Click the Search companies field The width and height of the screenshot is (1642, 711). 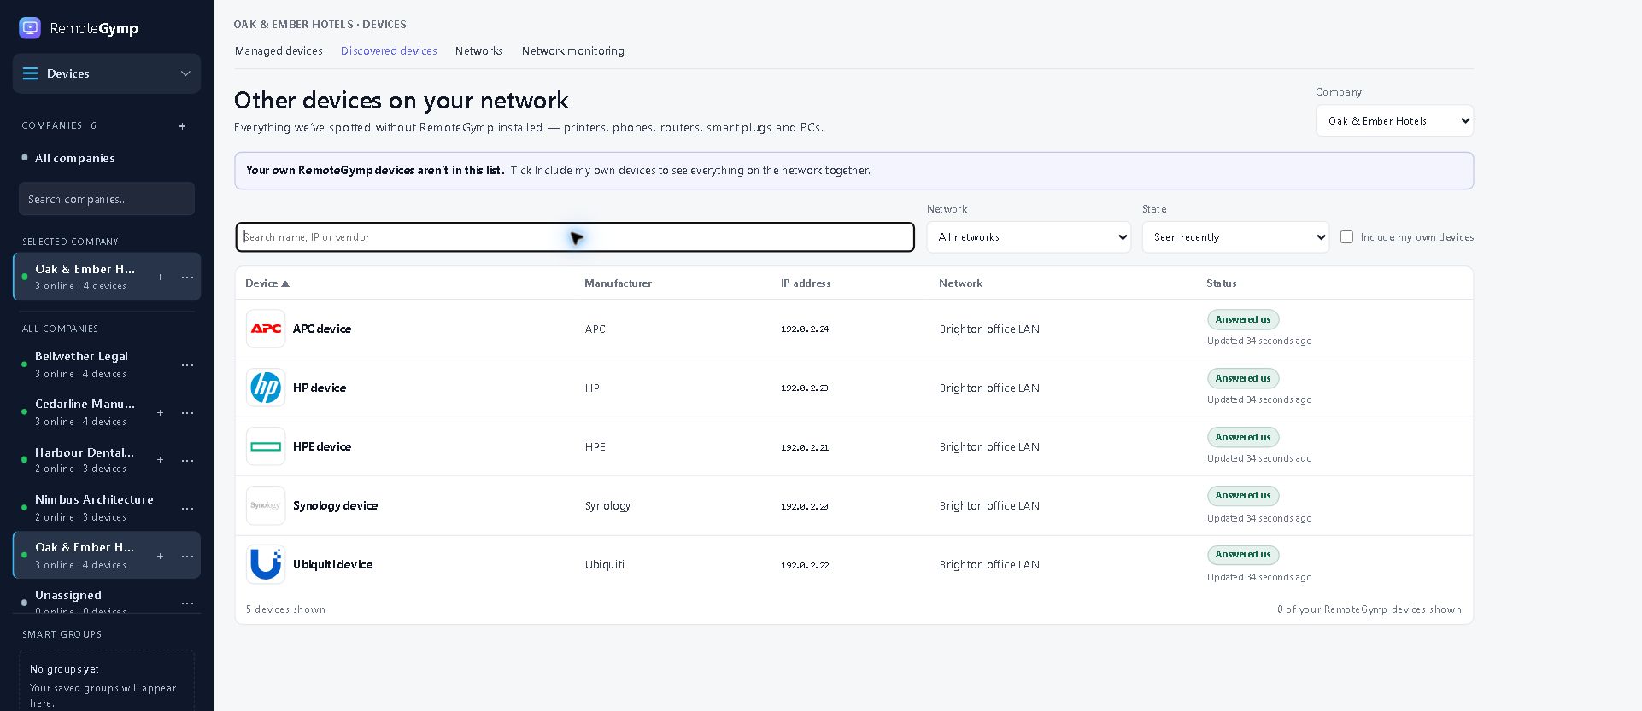pos(107,199)
